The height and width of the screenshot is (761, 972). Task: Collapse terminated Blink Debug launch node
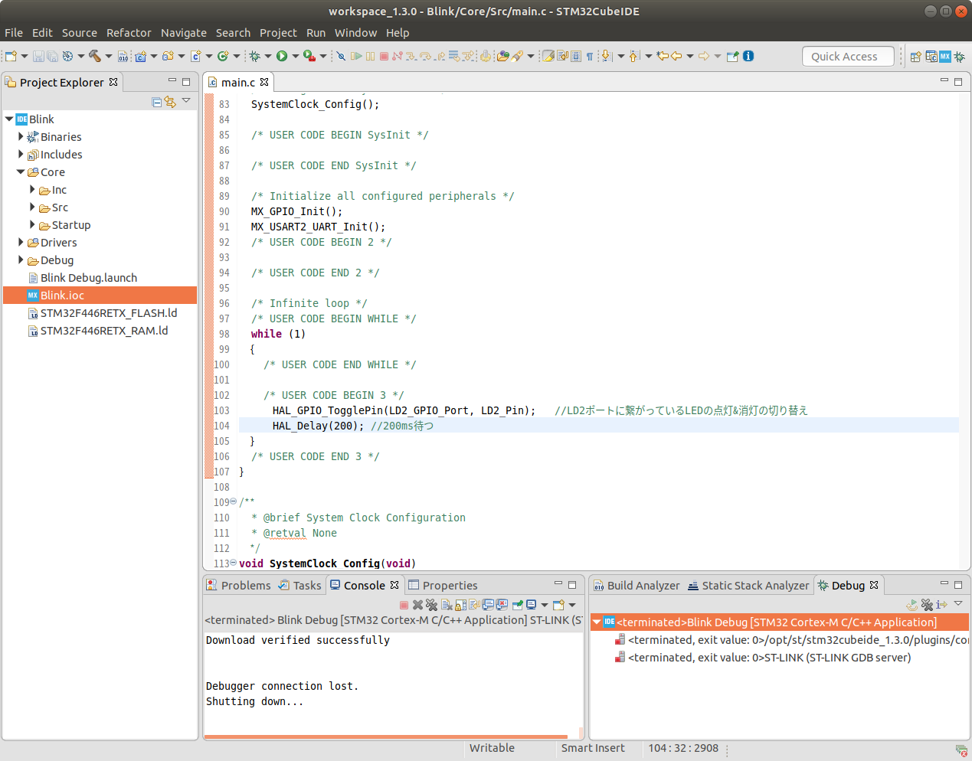597,622
